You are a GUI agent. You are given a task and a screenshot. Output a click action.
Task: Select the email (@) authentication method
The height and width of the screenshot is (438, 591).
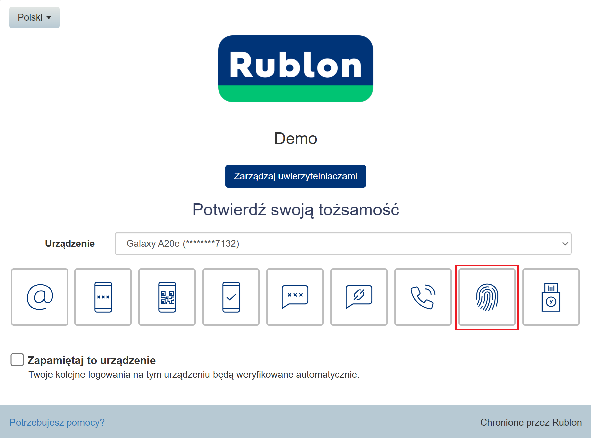tap(40, 297)
